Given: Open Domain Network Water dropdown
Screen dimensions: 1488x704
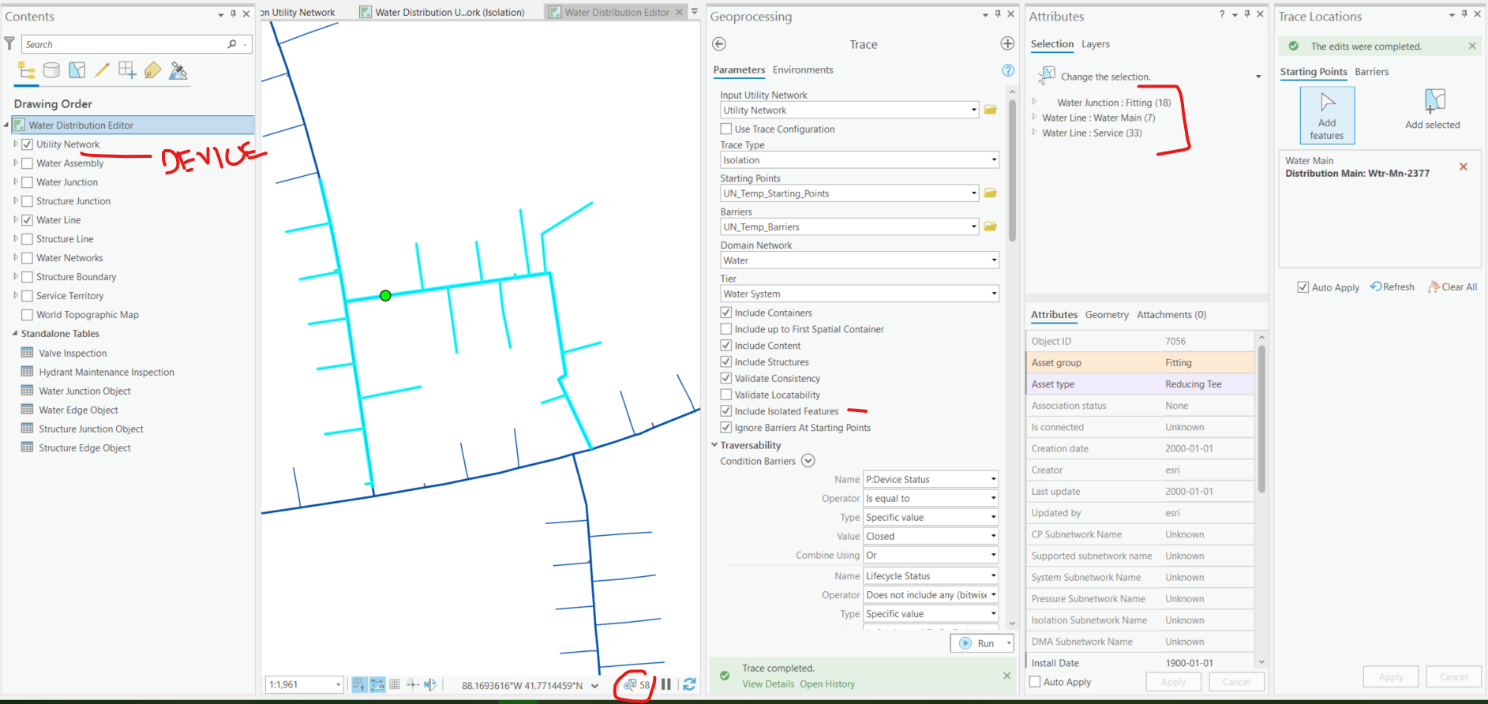Looking at the screenshot, I should 860,260.
